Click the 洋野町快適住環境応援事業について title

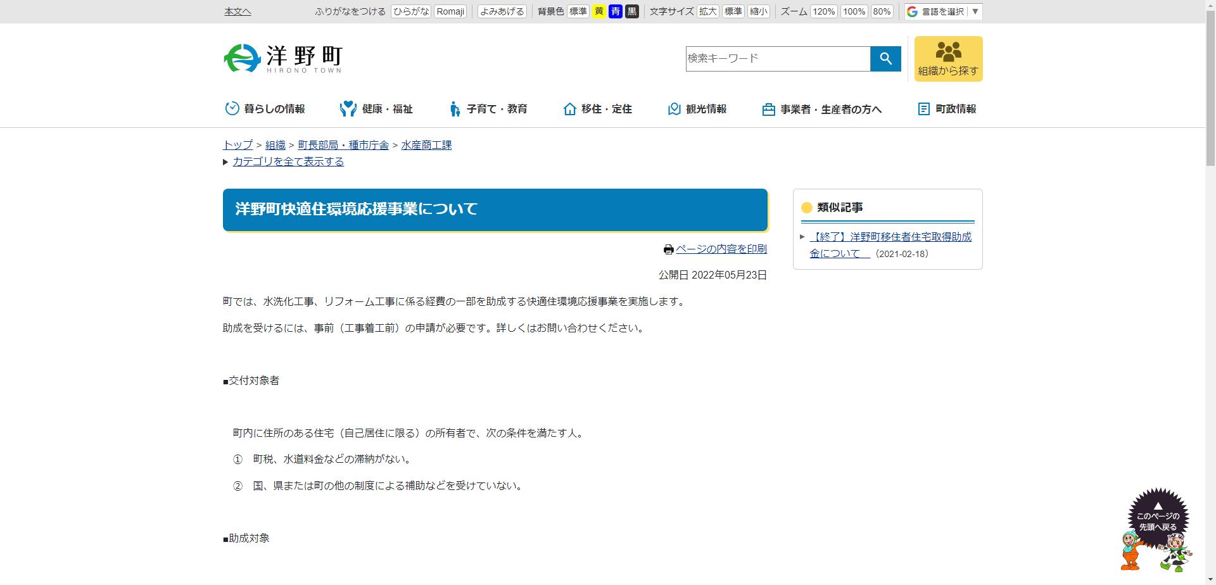(356, 209)
